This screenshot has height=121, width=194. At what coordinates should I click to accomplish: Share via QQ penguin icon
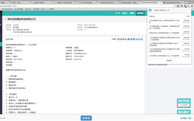(124, 39)
